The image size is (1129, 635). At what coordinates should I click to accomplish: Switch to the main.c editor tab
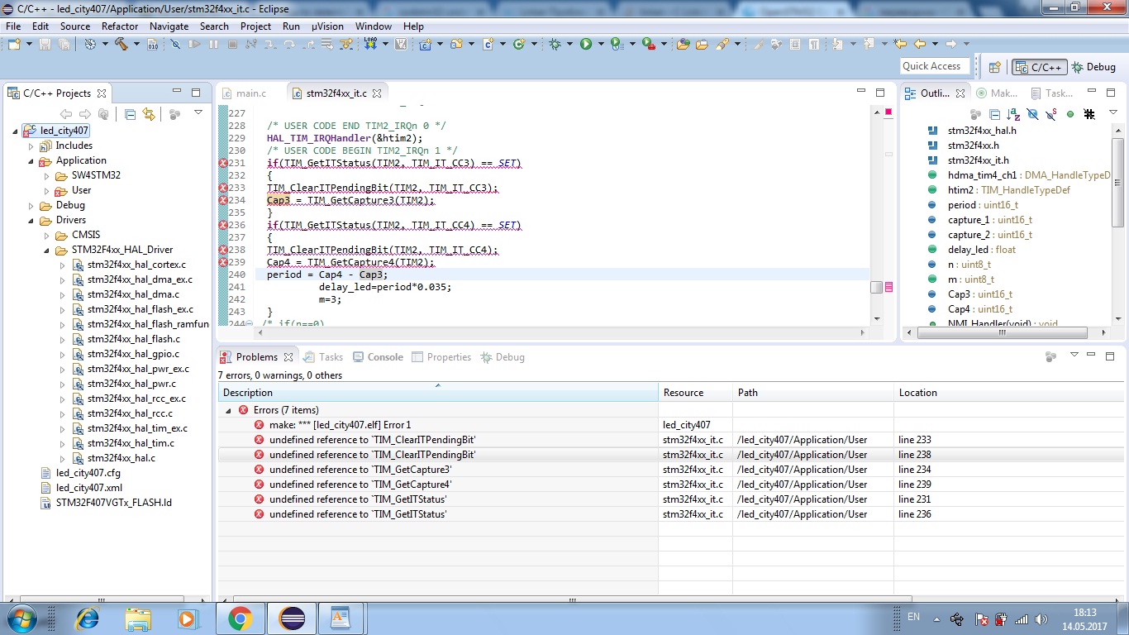point(250,93)
